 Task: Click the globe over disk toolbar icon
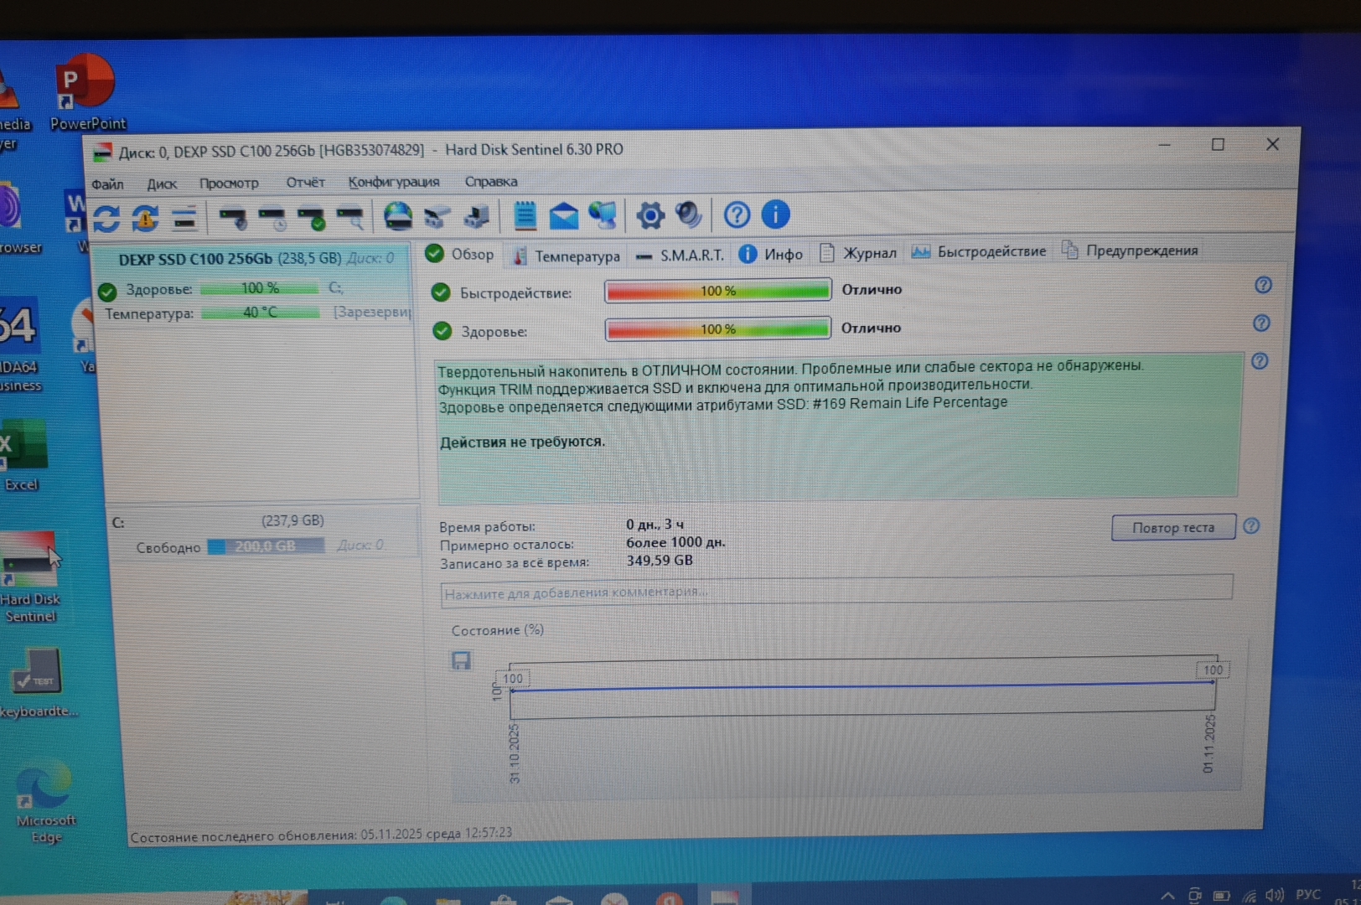tap(397, 216)
